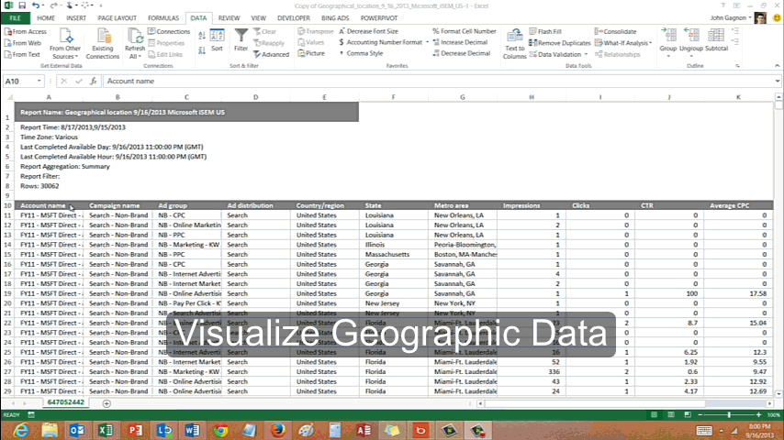Viewport: 784px width, 440px height.
Task: Run Flash Fill
Action: coord(545,31)
